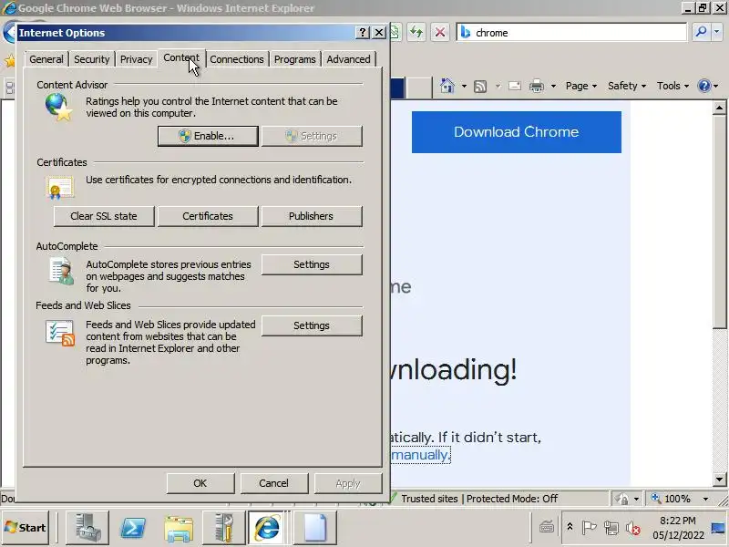Open Server Manager from taskbar
729x547 pixels.
coord(87,528)
